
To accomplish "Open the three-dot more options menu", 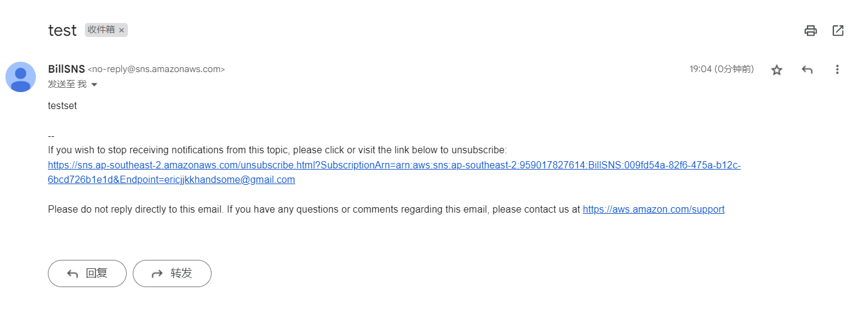I will (837, 70).
